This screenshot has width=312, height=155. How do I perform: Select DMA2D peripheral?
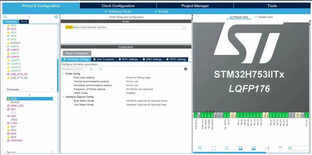[15, 102]
